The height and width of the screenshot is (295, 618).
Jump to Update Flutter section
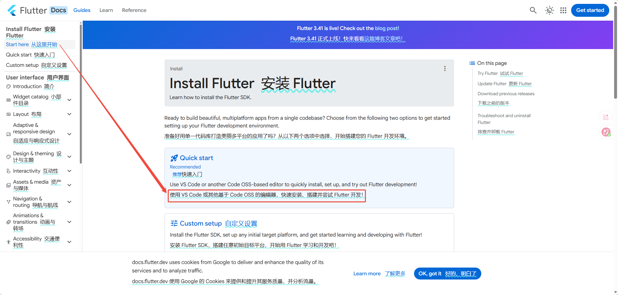[x=505, y=84]
